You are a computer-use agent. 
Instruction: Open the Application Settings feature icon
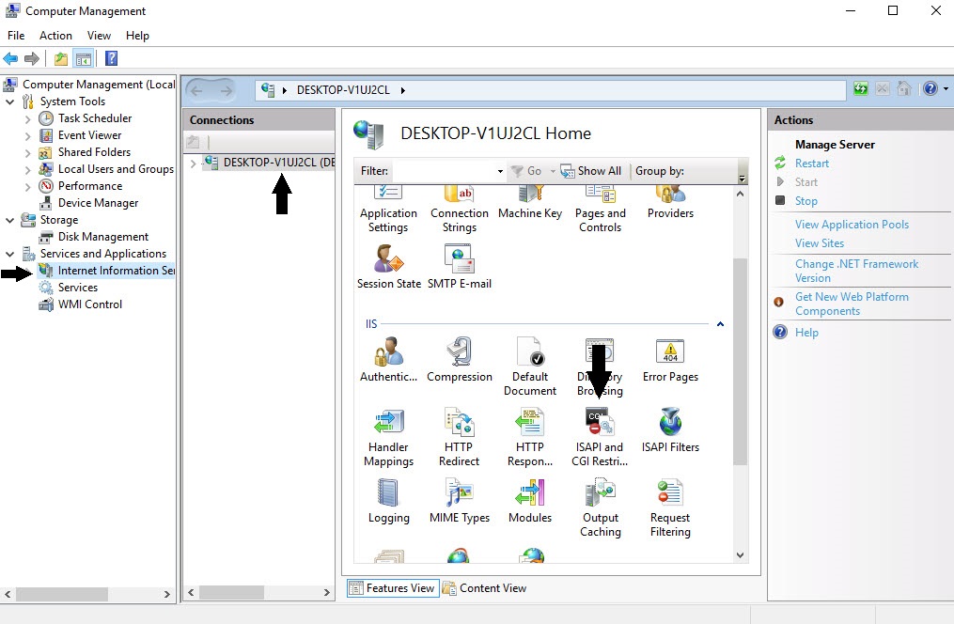click(388, 210)
